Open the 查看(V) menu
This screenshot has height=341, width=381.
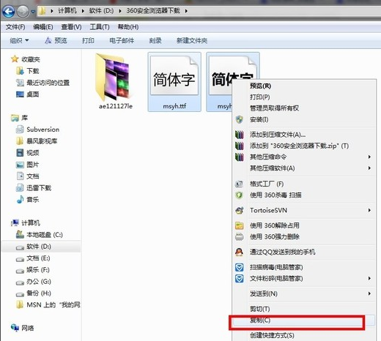click(x=71, y=27)
